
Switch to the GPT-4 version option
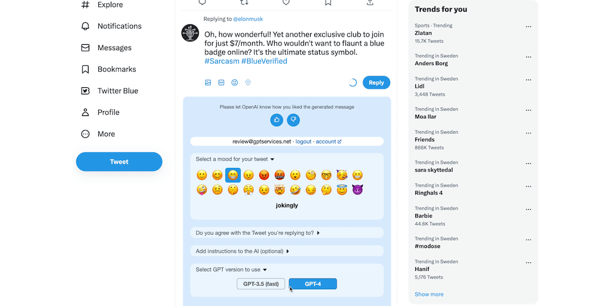coord(312,284)
